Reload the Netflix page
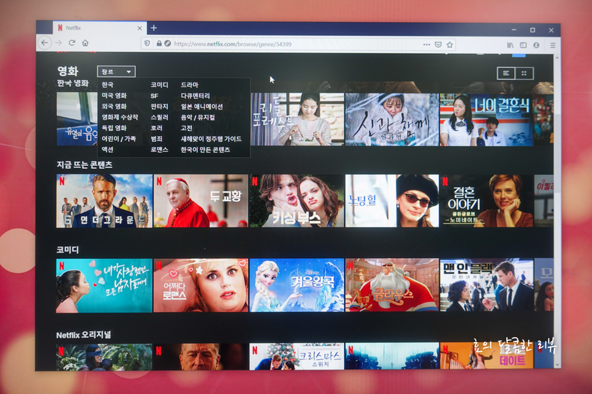This screenshot has width=592, height=394. [72, 43]
